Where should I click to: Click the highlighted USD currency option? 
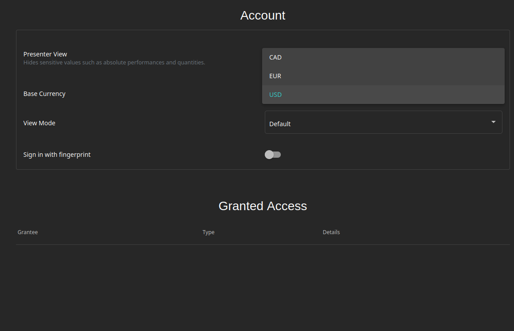275,94
